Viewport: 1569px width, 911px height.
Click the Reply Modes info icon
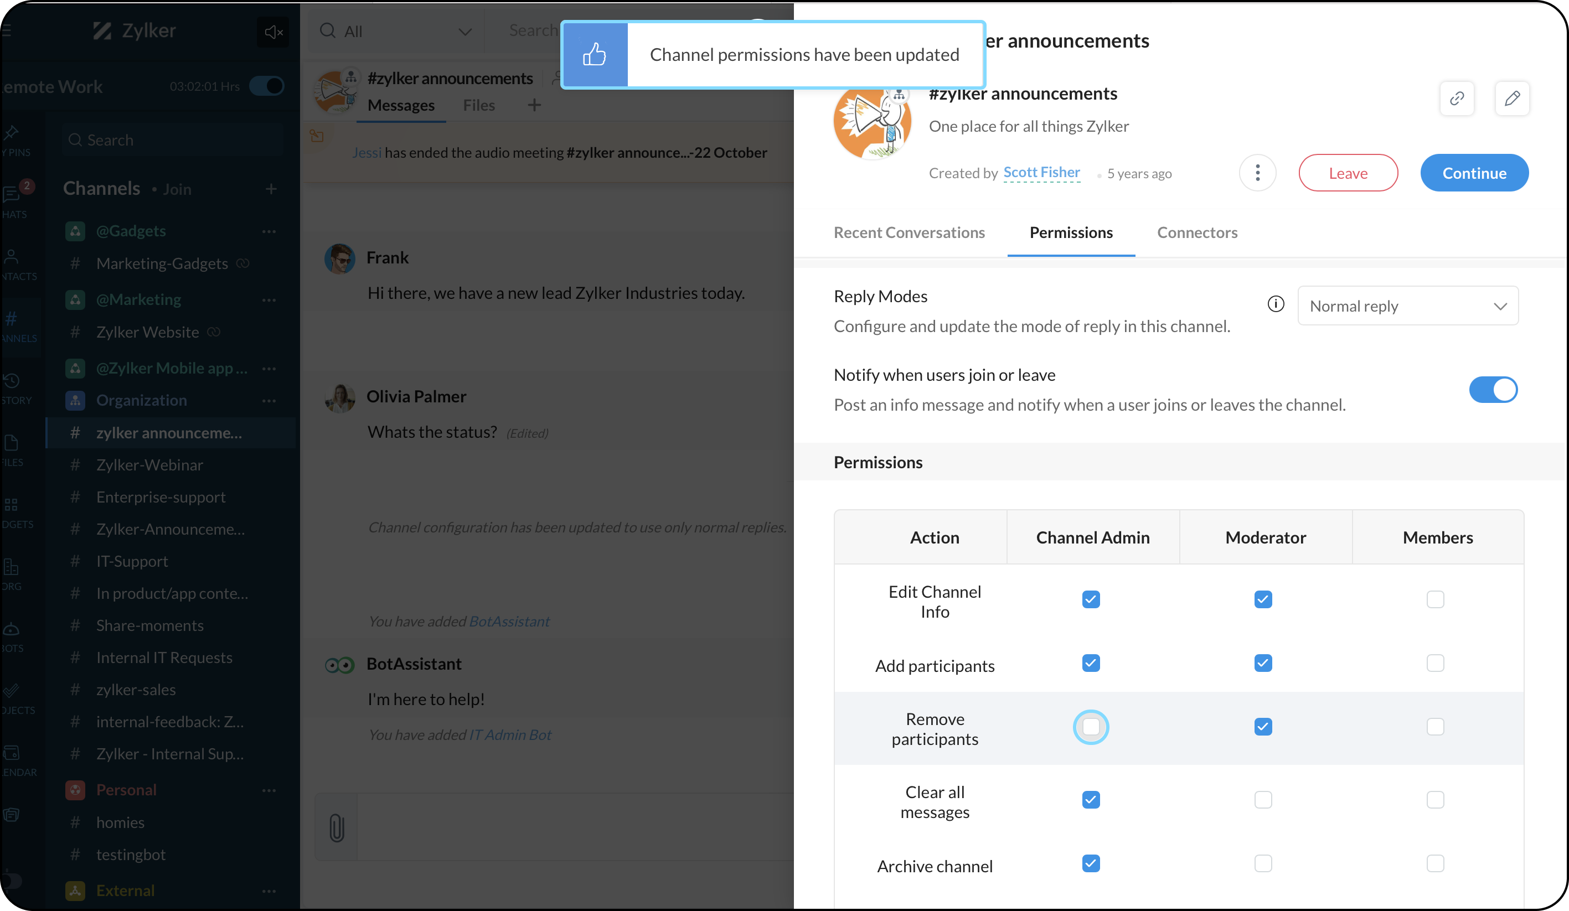(1275, 304)
